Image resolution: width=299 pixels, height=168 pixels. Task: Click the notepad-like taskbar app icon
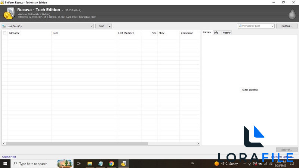tap(101, 164)
